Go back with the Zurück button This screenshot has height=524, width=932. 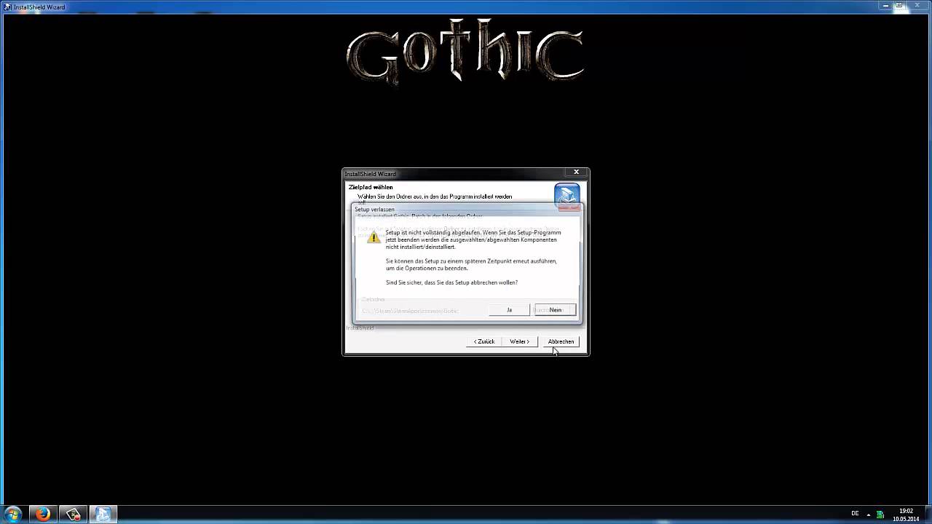[484, 341]
